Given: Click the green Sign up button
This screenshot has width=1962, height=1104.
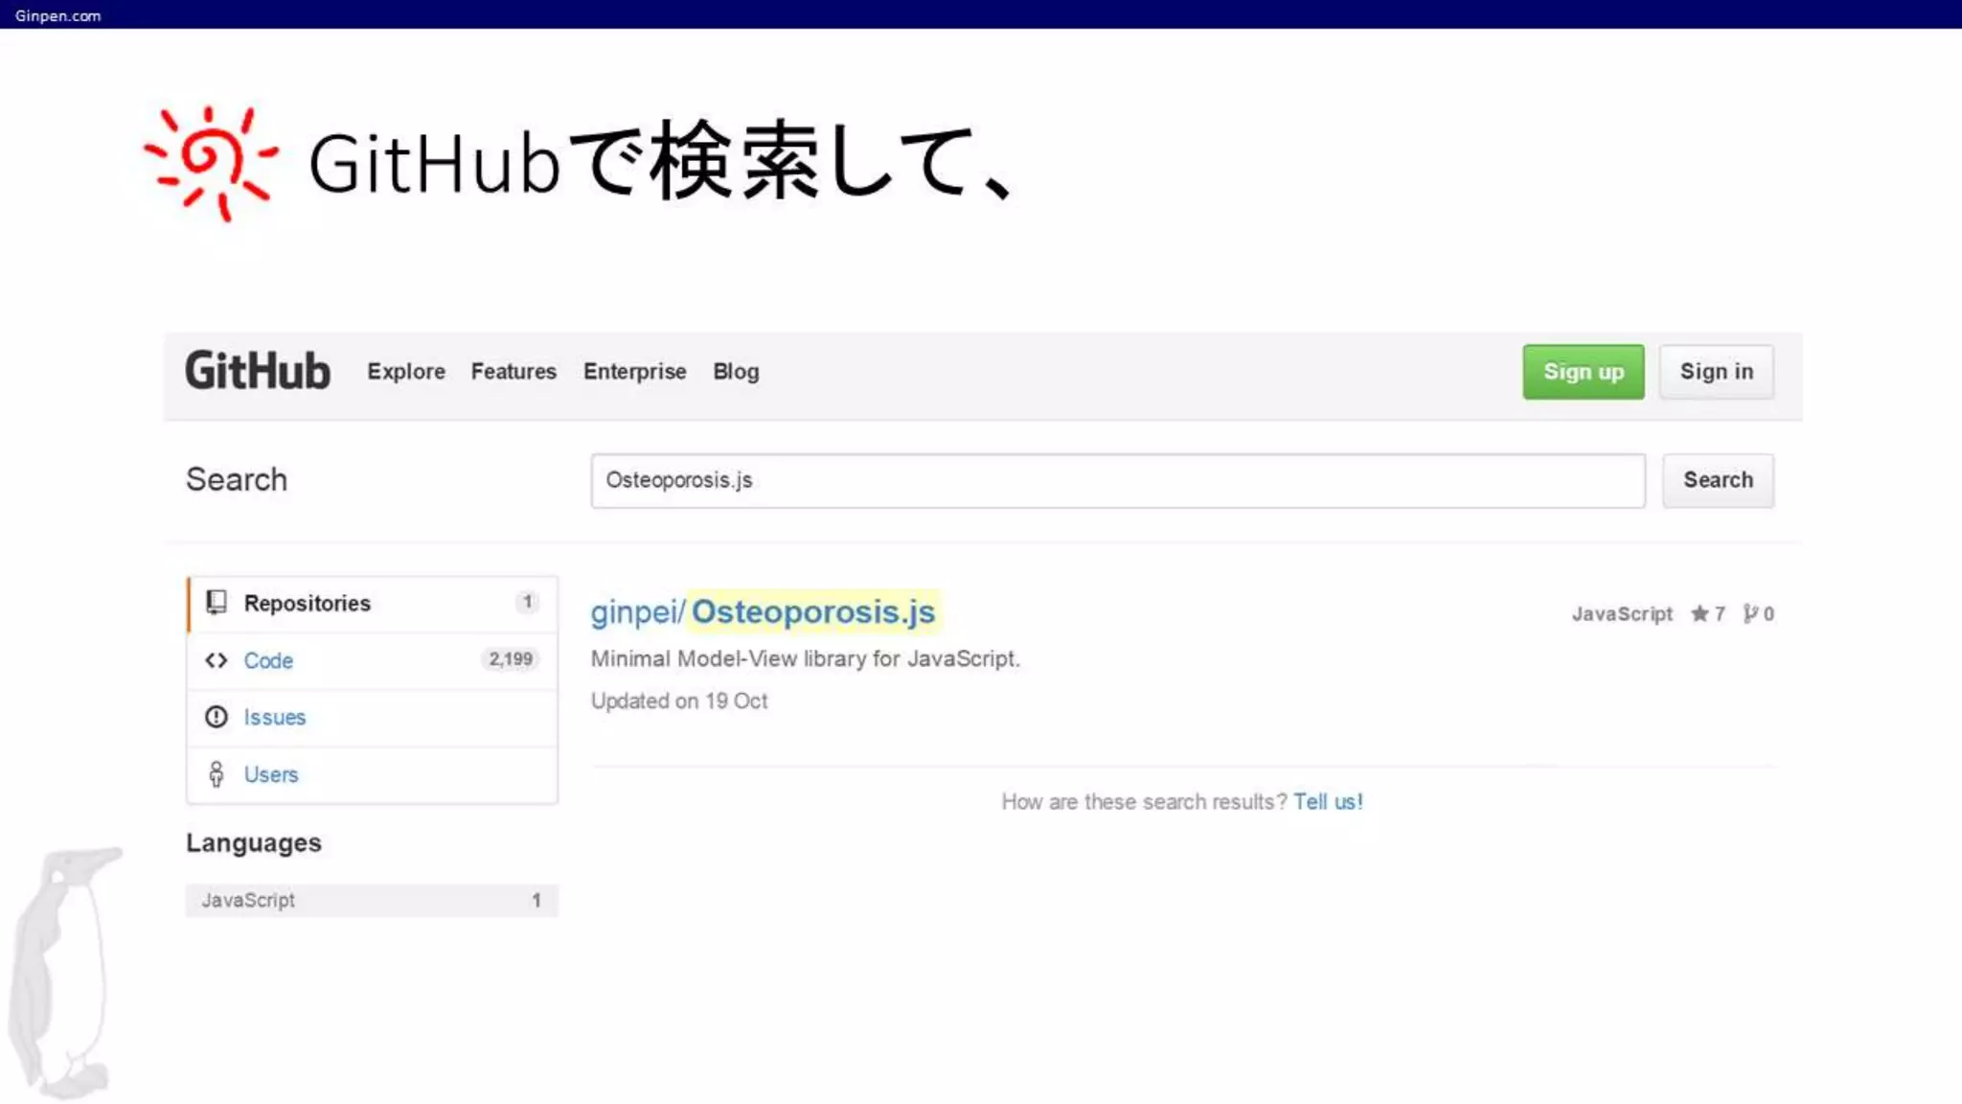Looking at the screenshot, I should [x=1584, y=372].
